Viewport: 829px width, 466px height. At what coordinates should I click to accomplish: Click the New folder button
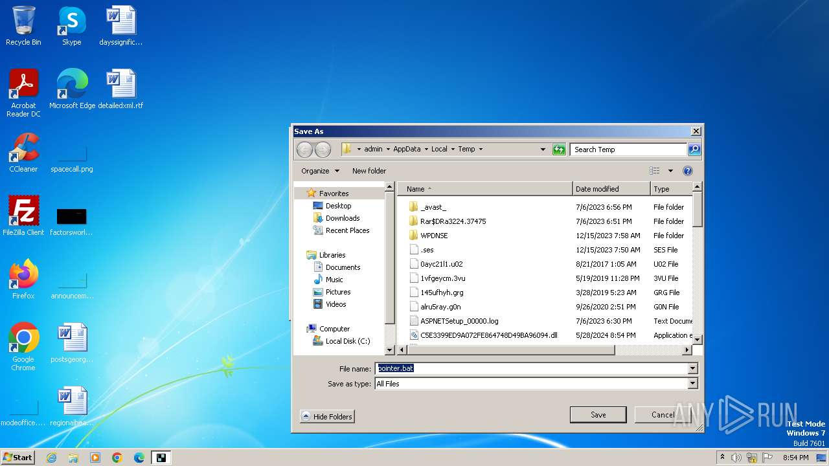click(369, 171)
